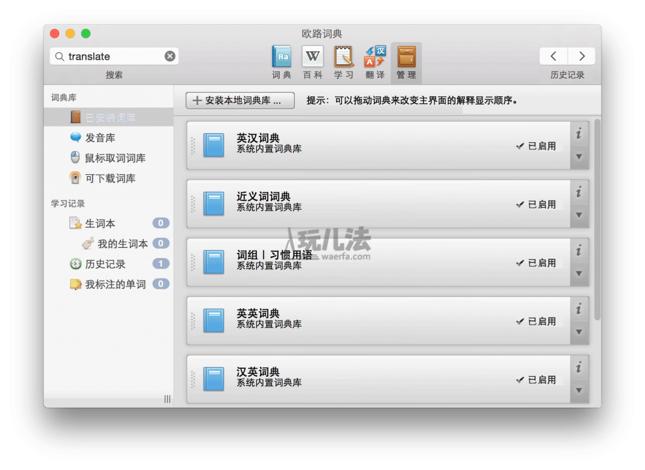Click 生词本 count badge 0

161,223
